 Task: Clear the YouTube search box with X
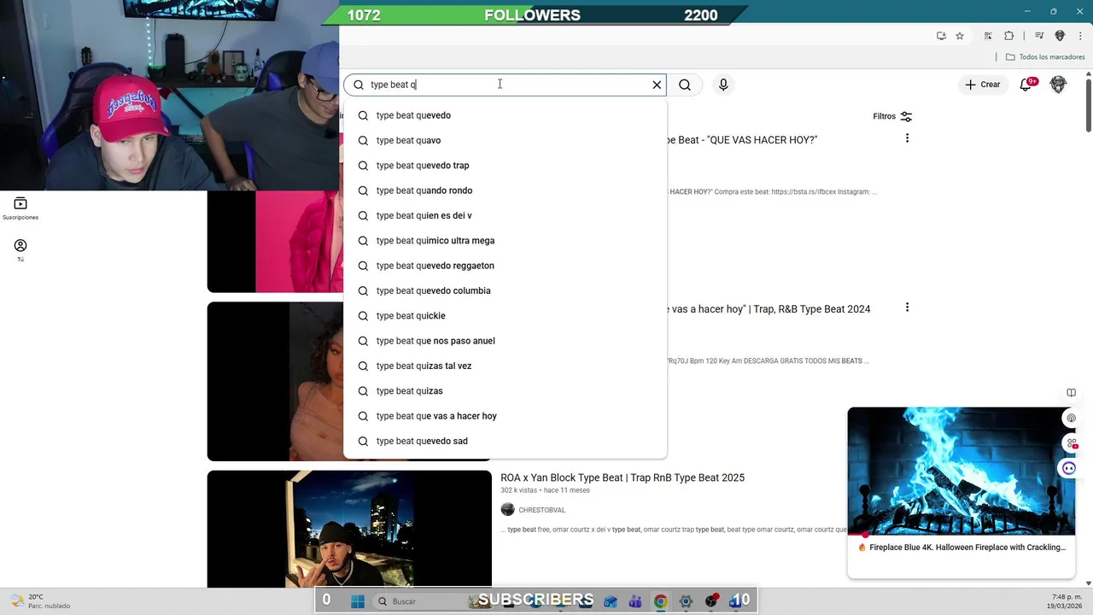(x=657, y=85)
